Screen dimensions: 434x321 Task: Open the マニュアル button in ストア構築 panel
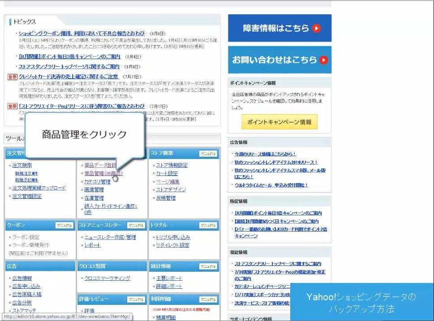208,154
